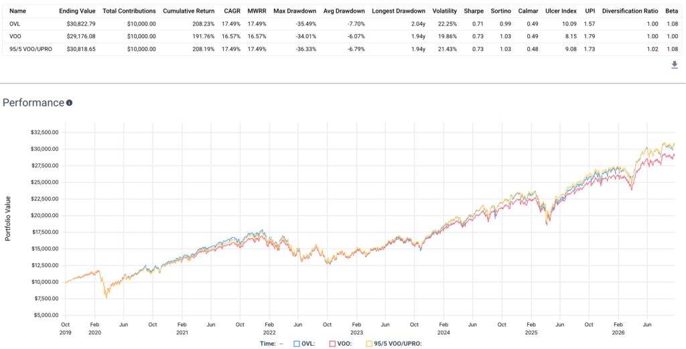Click the -36.33% max drawdown cell
The width and height of the screenshot is (686, 349).
pos(305,50)
